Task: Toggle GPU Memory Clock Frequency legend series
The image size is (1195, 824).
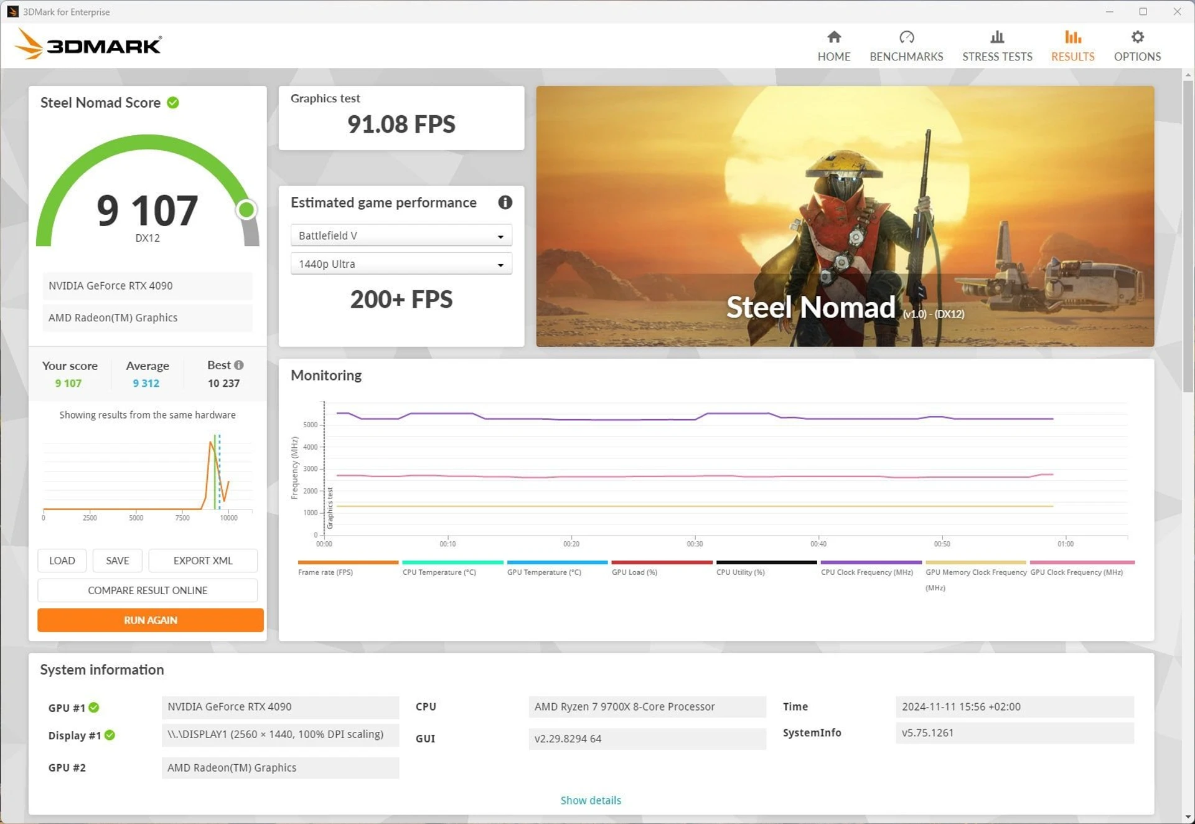Action: click(x=975, y=575)
